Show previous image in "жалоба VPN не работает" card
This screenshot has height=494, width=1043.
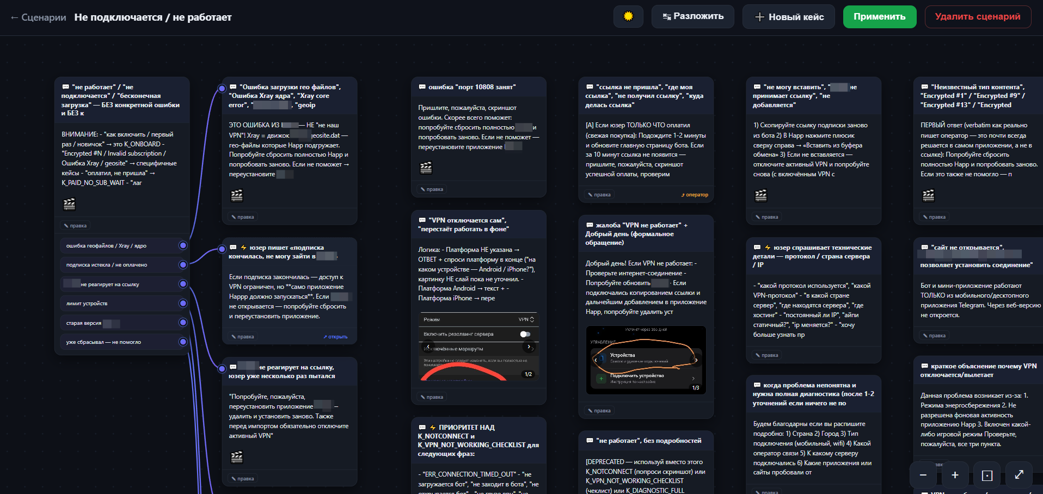coord(596,360)
